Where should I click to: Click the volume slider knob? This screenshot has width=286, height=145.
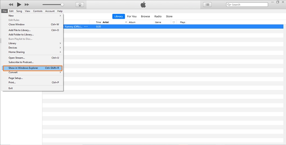(62, 5)
